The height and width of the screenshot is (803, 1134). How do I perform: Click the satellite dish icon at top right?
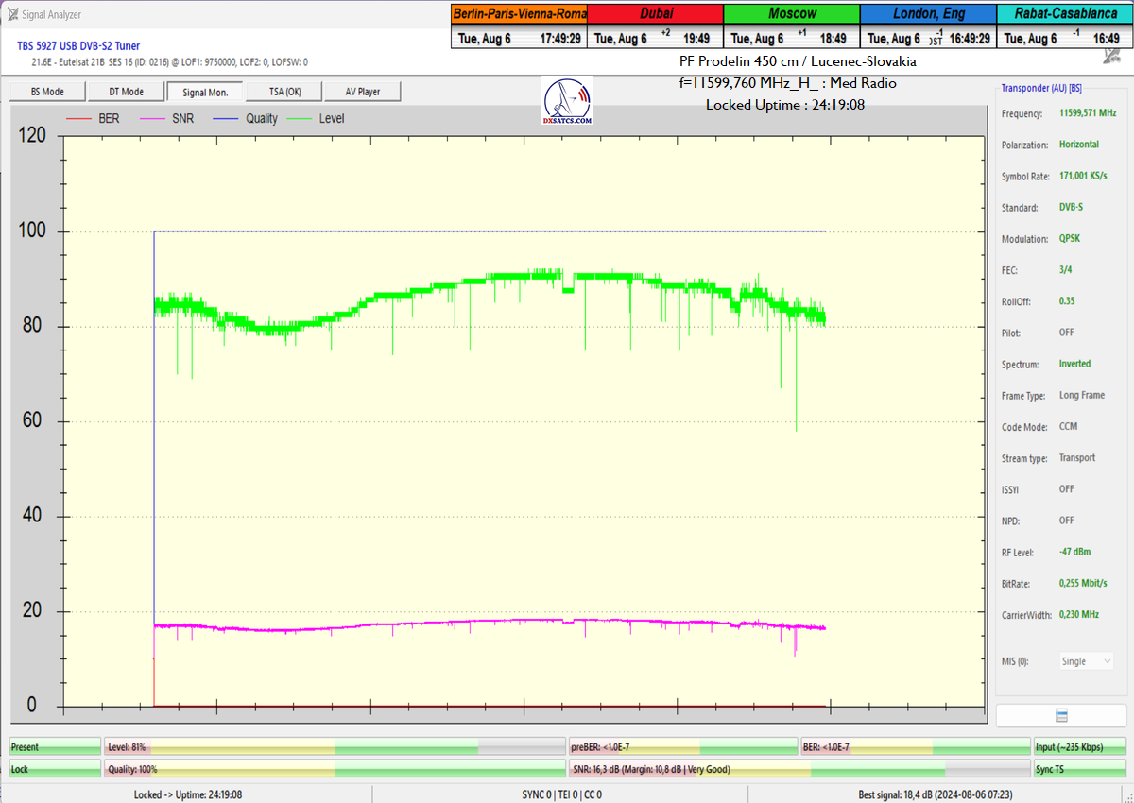1111,56
